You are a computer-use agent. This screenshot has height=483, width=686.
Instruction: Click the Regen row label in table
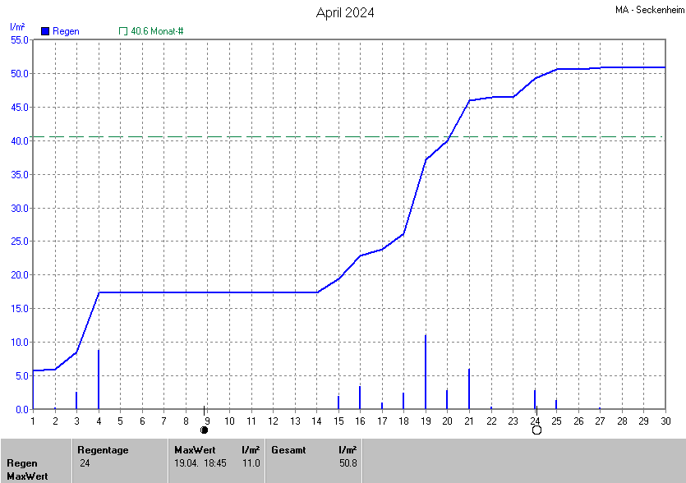tap(22, 463)
